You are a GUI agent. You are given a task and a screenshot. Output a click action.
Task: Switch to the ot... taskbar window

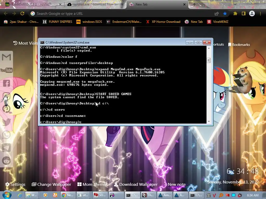(83, 195)
